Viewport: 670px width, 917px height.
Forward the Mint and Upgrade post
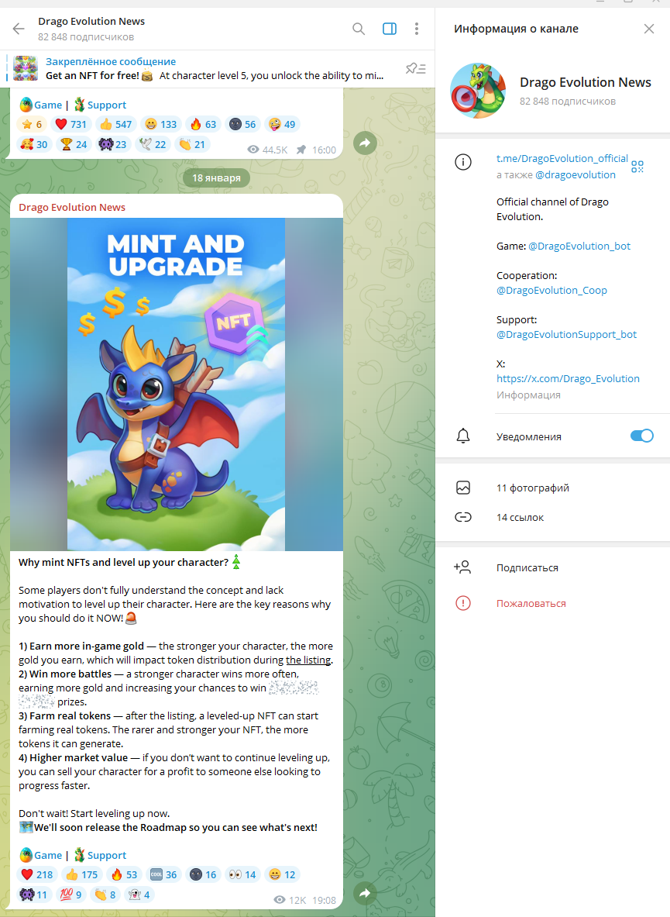365,893
